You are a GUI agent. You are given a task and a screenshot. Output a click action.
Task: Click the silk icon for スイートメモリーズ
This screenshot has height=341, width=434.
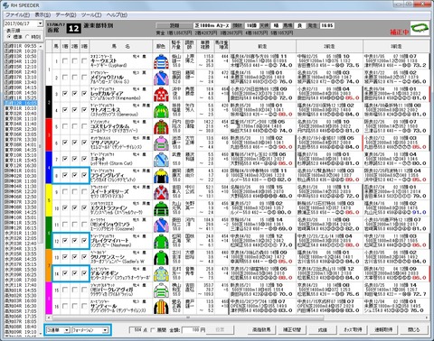pos(161,192)
